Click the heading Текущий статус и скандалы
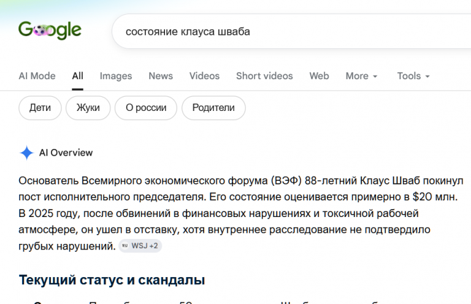The height and width of the screenshot is (304, 471). pyautogui.click(x=112, y=280)
